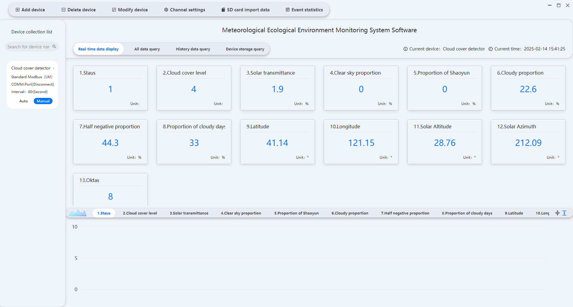The height and width of the screenshot is (307, 573).
Task: Open Event statistics from the toolbar
Action: point(304,10)
